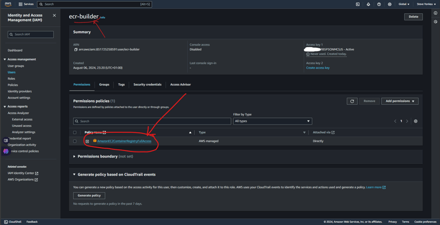440x225 pixels.
Task: Collapse the Access reports section
Action: 5,106
